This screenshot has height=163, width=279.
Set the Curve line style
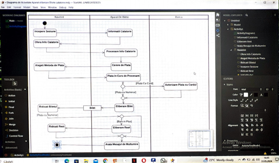[x=256, y=100]
